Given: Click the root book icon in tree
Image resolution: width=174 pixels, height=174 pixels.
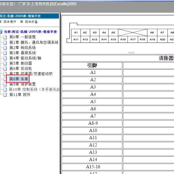Looking at the screenshot, I should coord(1,32).
